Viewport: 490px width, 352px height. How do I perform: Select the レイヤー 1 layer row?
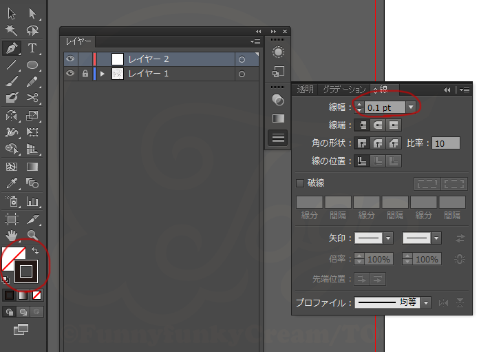point(161,74)
